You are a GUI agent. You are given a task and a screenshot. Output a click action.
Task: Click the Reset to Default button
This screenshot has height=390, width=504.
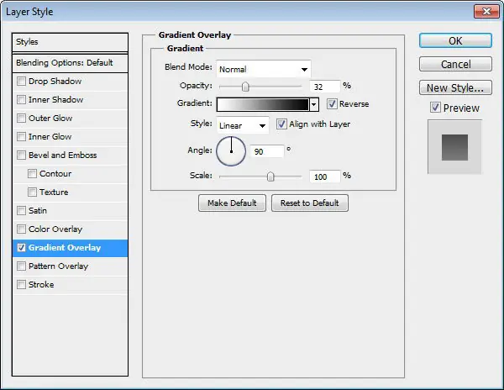tap(309, 203)
